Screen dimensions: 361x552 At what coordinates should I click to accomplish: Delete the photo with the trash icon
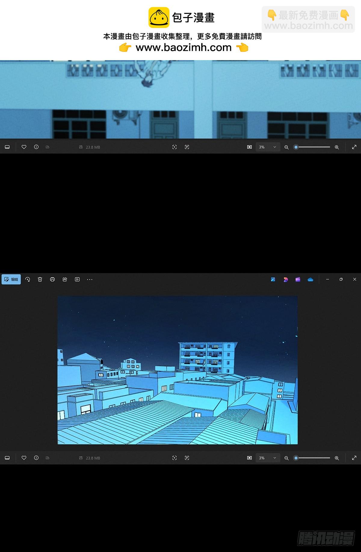coord(40,279)
